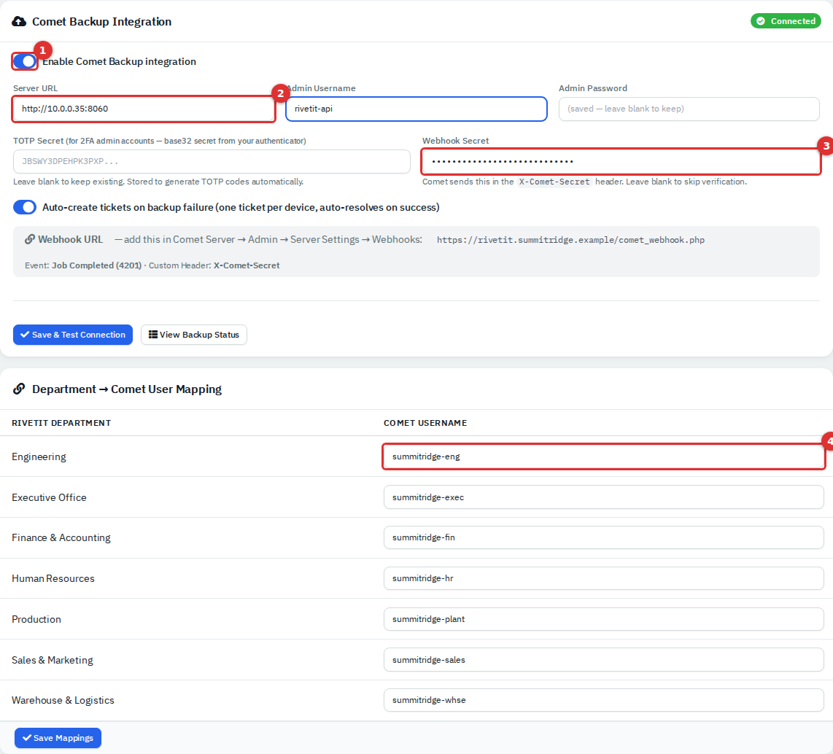Click the Save & Test Connection button
Screen dimensions: 833x754
73,335
